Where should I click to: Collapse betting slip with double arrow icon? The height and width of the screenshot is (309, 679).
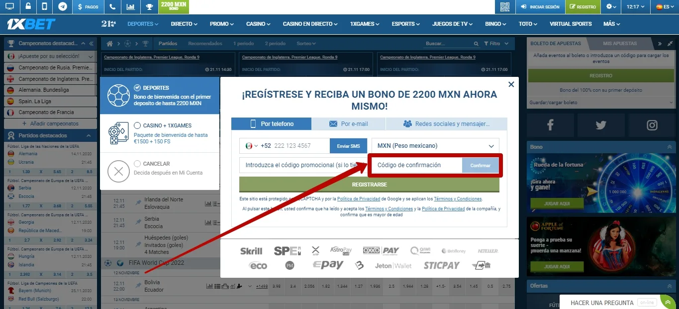pyautogui.click(x=660, y=44)
